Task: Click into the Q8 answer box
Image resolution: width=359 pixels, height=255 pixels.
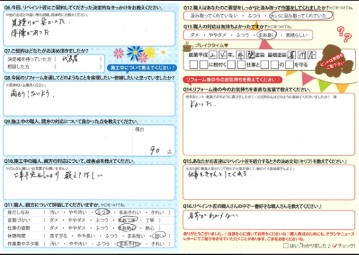Action: [89, 99]
